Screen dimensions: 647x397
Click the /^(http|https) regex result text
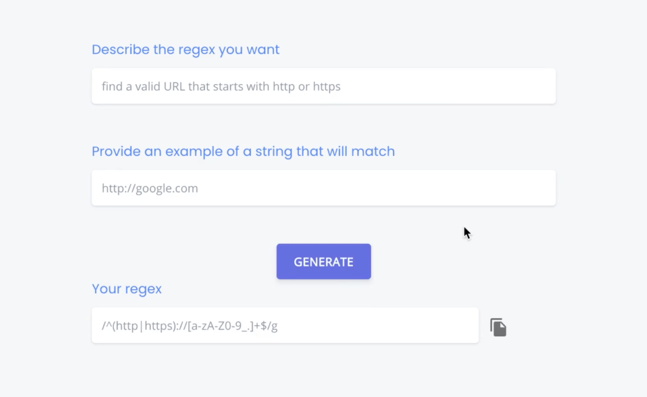coord(190,326)
